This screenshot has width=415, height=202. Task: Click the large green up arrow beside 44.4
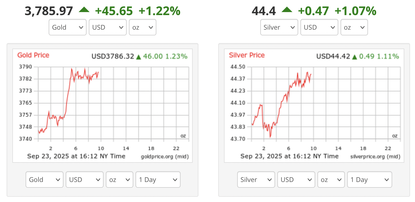(x=287, y=10)
